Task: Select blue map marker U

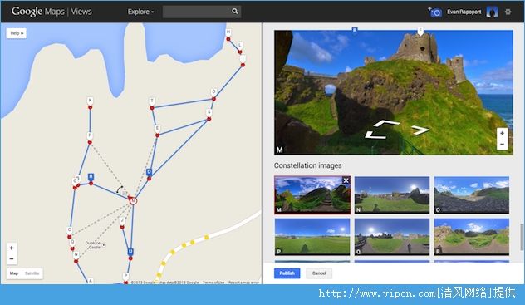Action: 130,252
